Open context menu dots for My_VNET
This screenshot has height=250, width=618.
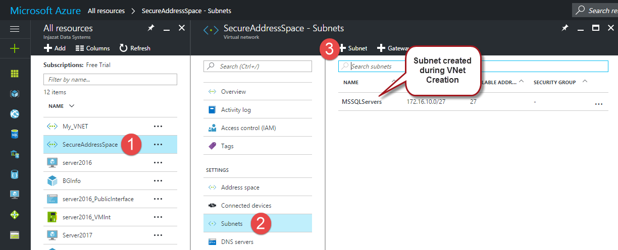158,126
